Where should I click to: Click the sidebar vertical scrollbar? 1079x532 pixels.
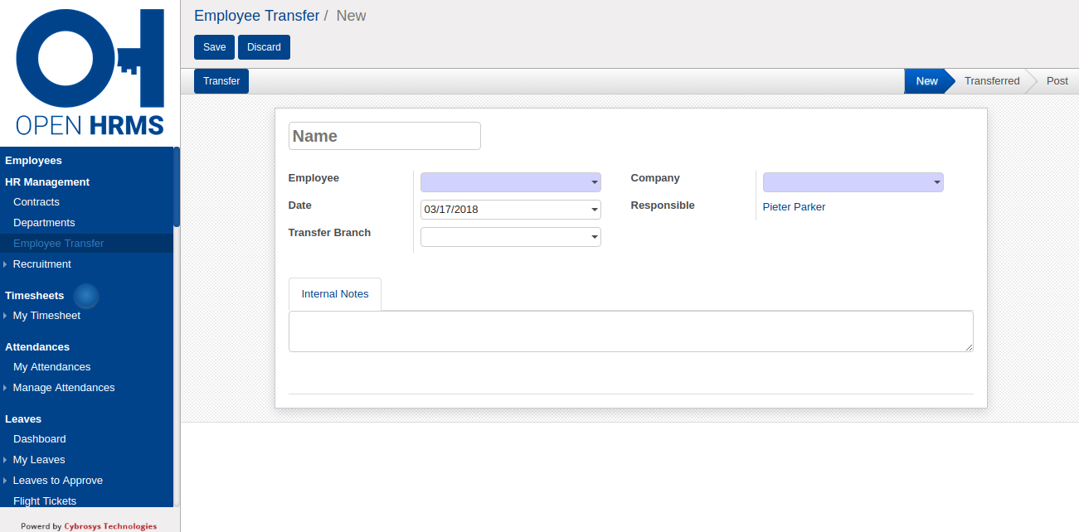177,187
